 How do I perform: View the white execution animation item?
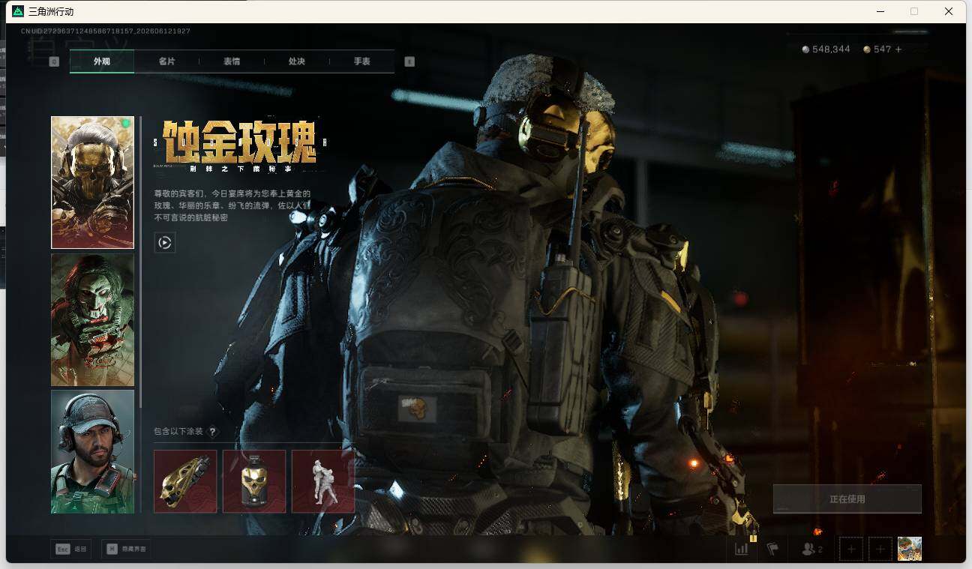point(323,481)
